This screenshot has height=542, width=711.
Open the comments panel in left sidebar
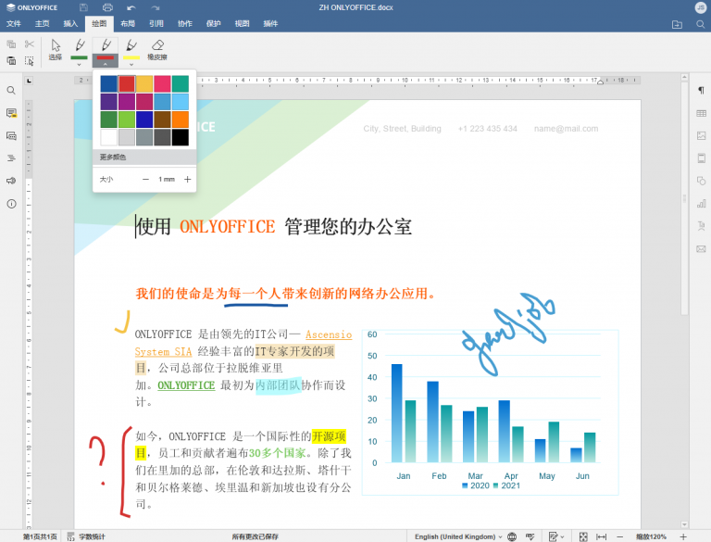[11, 113]
